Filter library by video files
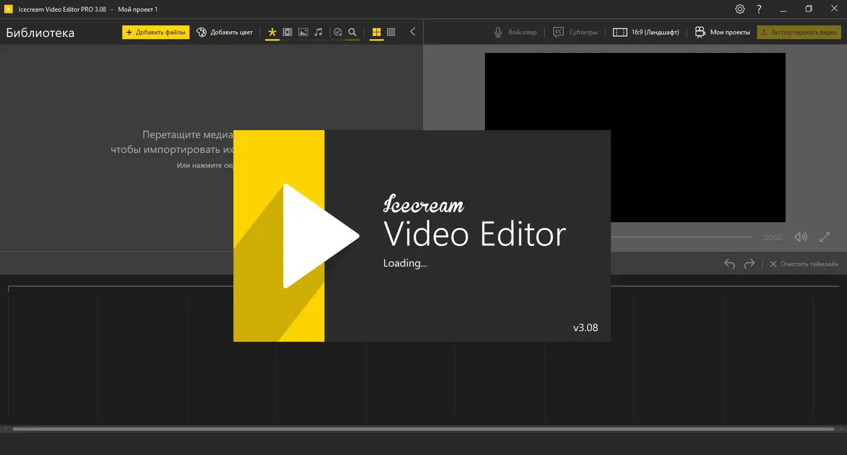Screen dimensions: 847x455 (x=287, y=32)
